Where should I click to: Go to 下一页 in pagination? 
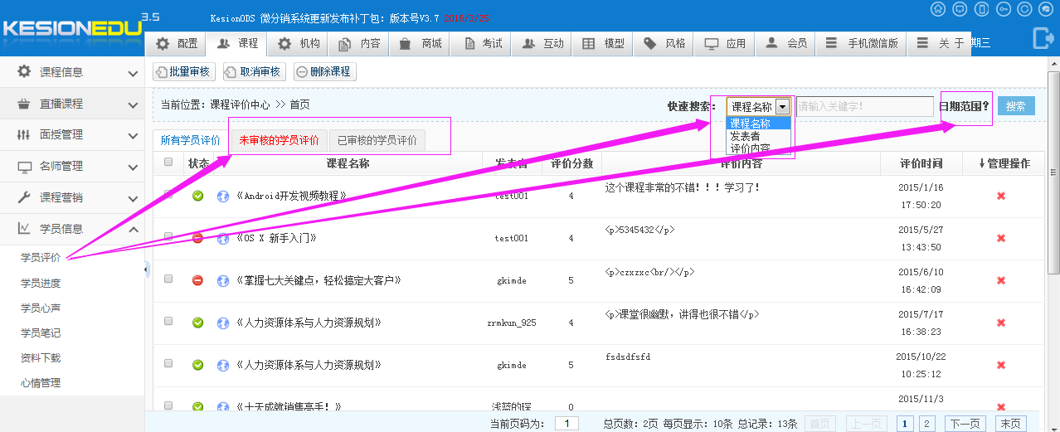click(965, 424)
